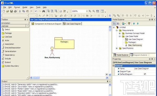Expand the Specifications tree node
This screenshot has height=96, width=157.
coord(117,48)
